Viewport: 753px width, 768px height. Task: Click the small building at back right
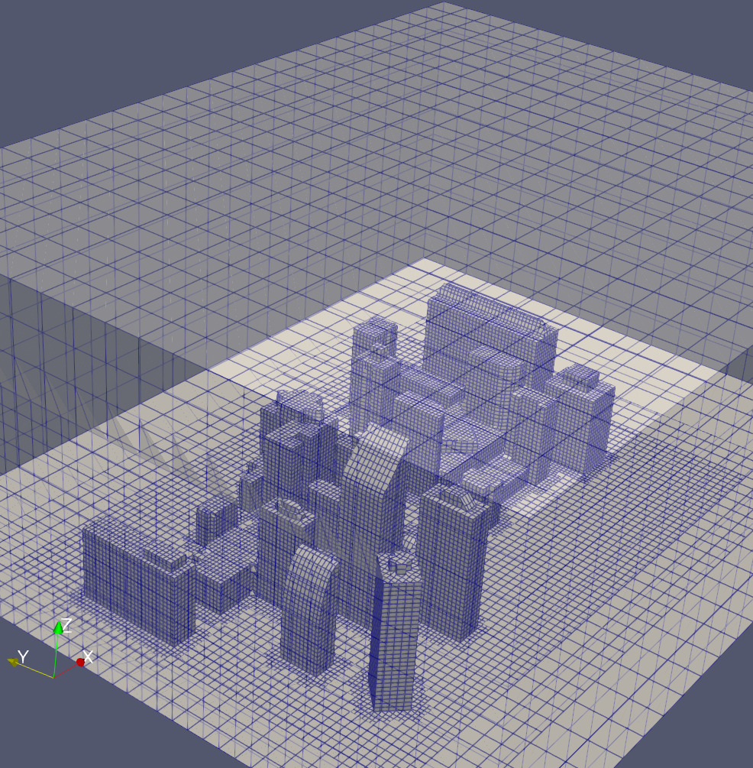[x=584, y=420]
